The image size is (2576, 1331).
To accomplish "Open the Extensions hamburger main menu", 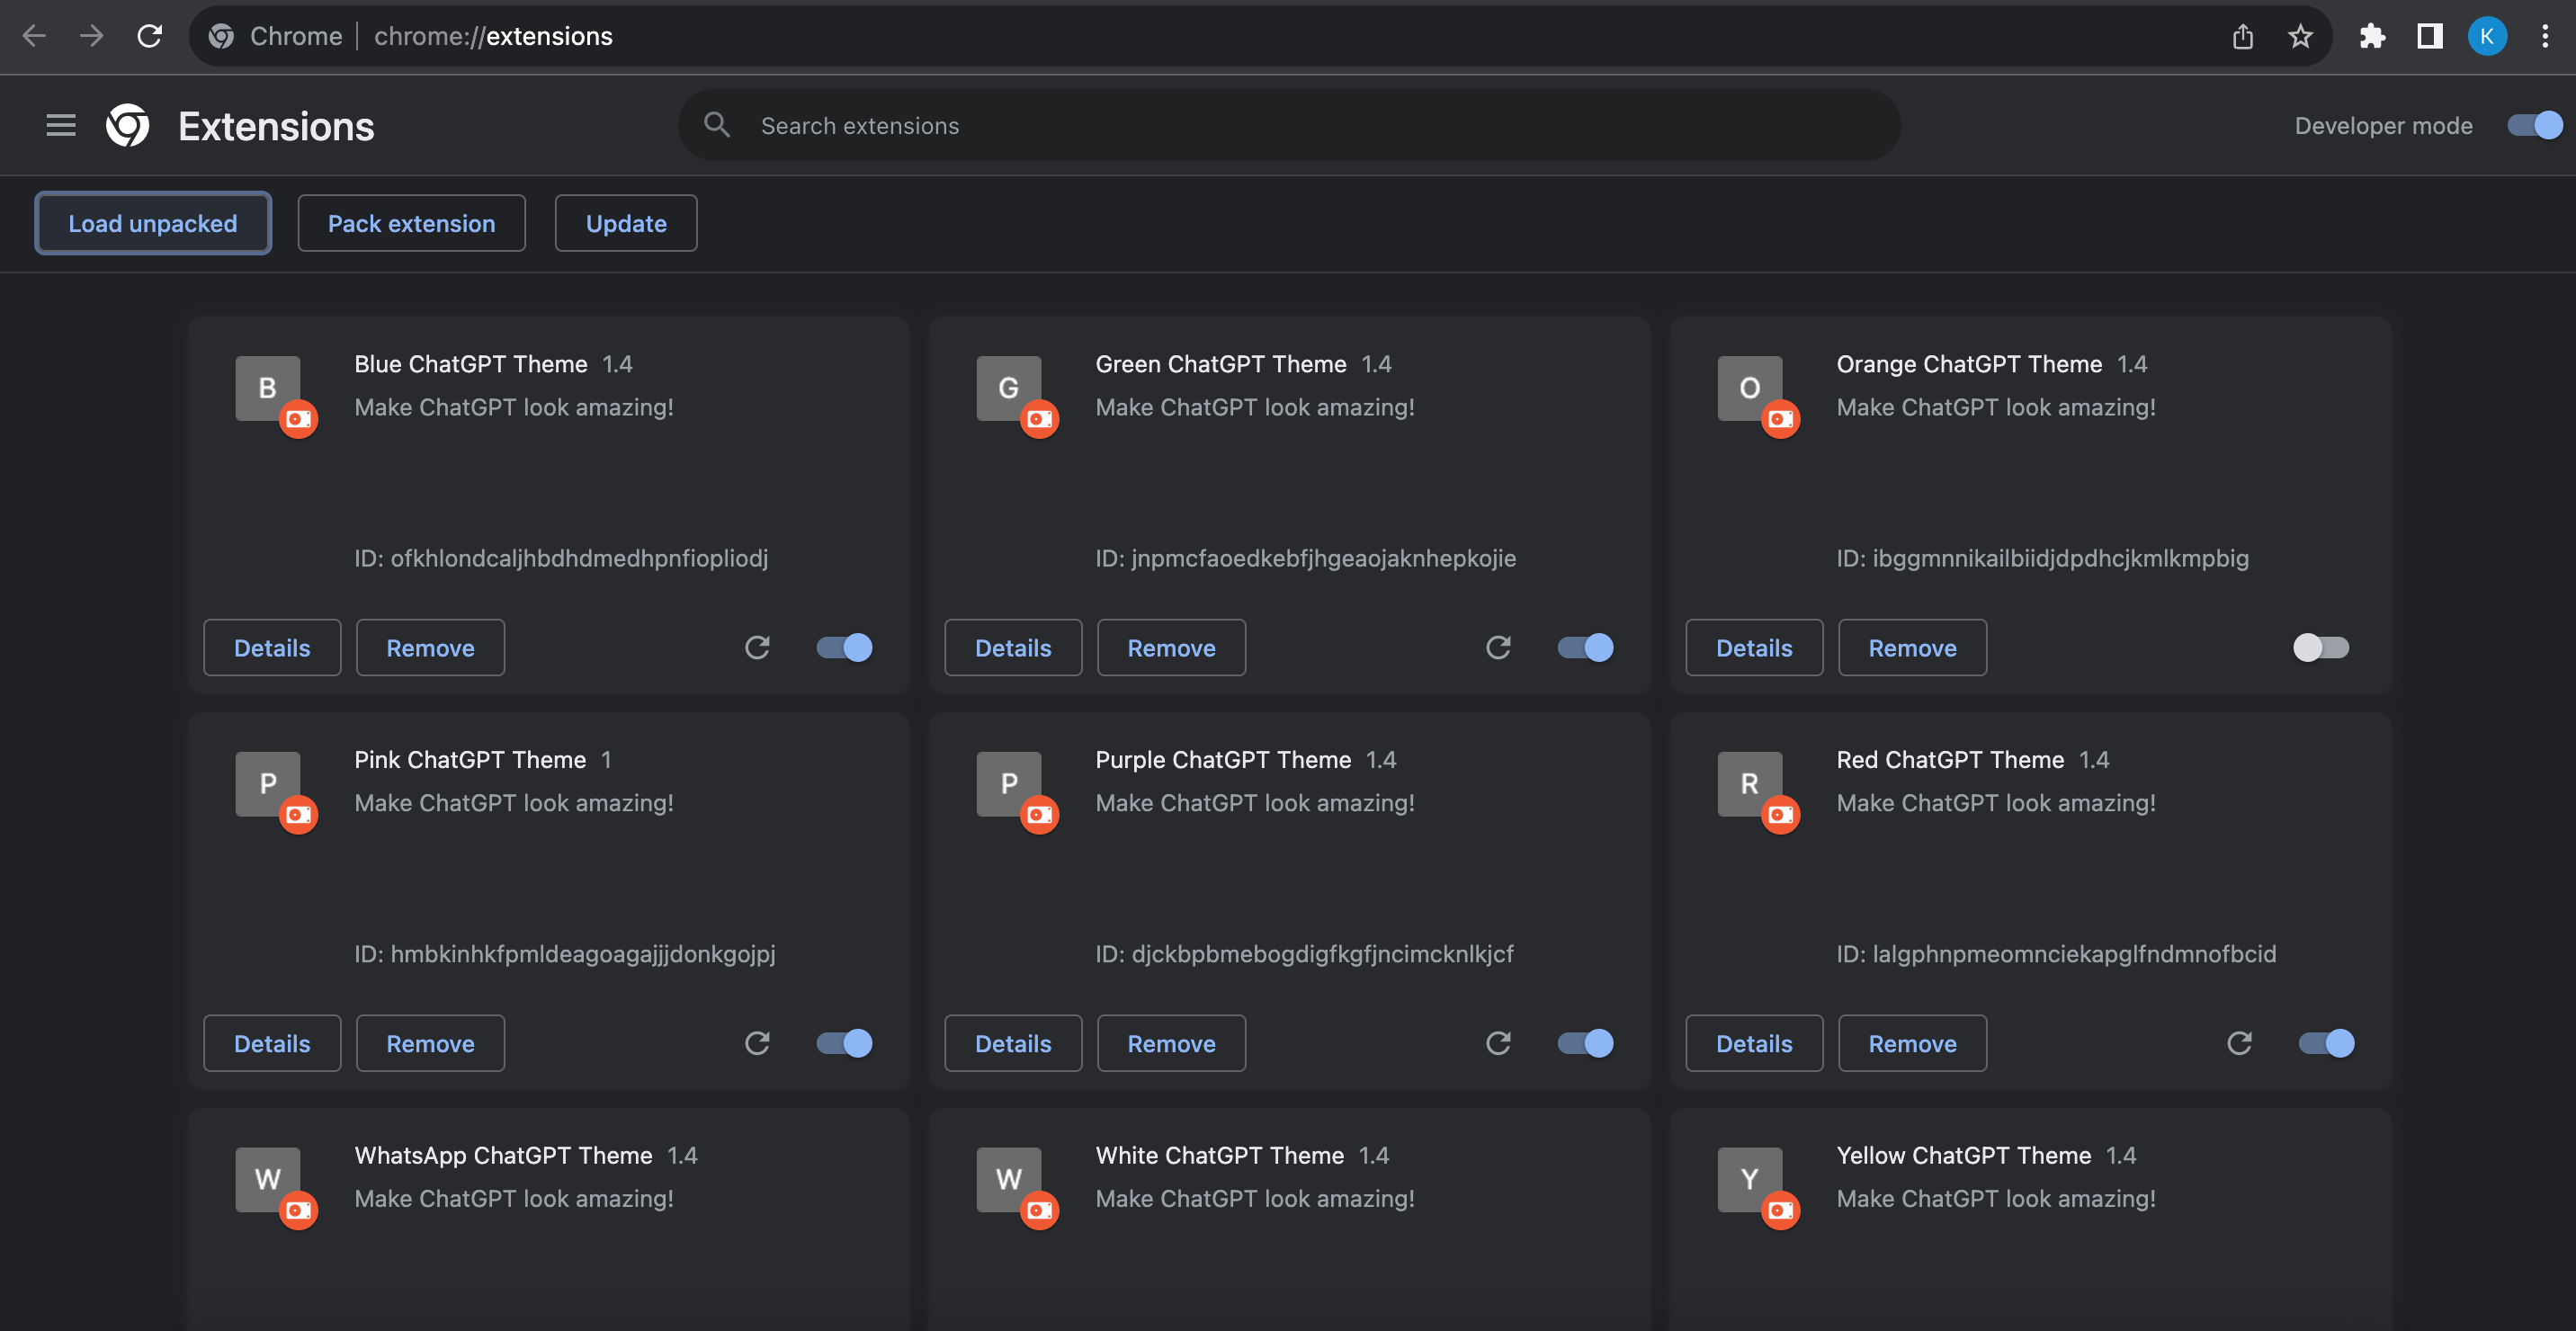I will coord(61,126).
